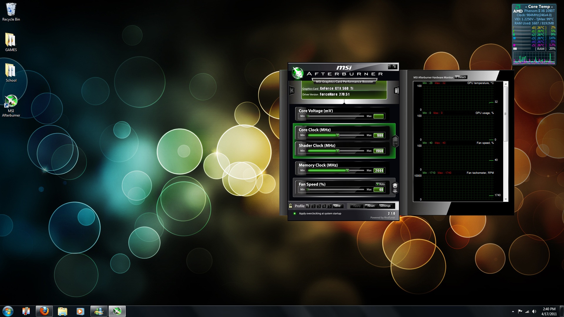Select profile slot 2

point(313,206)
